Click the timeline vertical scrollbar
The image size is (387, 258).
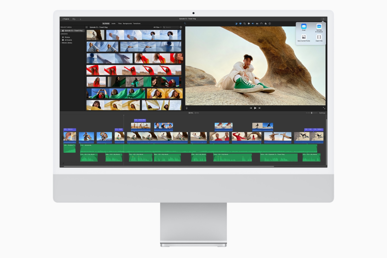(x=326, y=142)
